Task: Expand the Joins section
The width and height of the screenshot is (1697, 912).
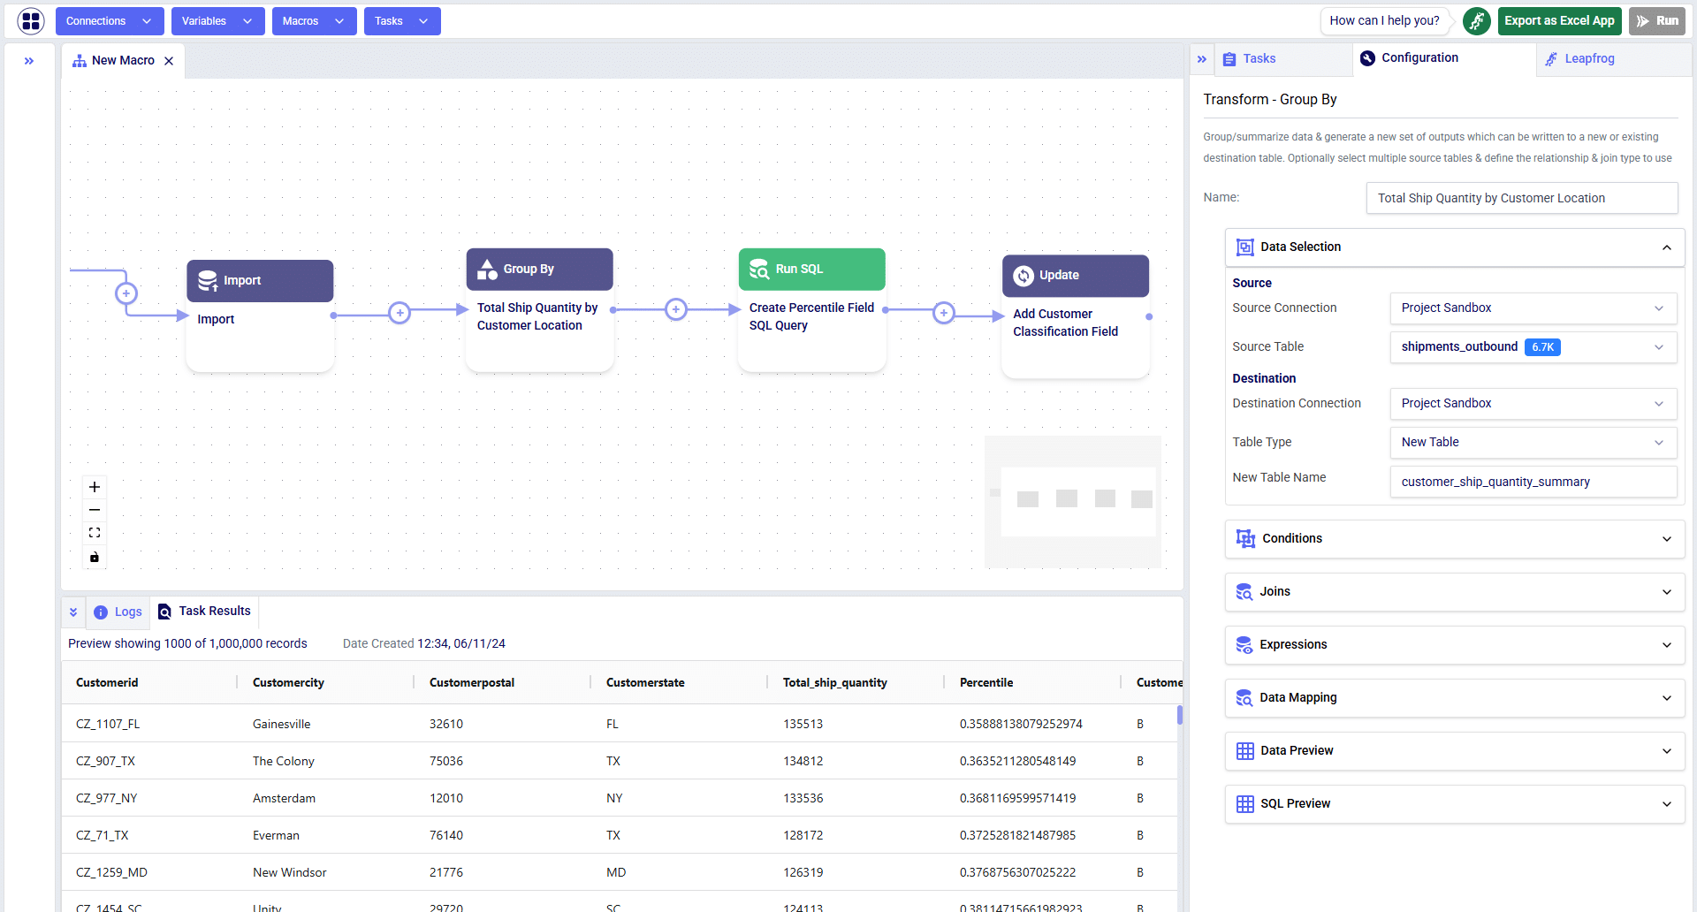Action: click(1455, 591)
